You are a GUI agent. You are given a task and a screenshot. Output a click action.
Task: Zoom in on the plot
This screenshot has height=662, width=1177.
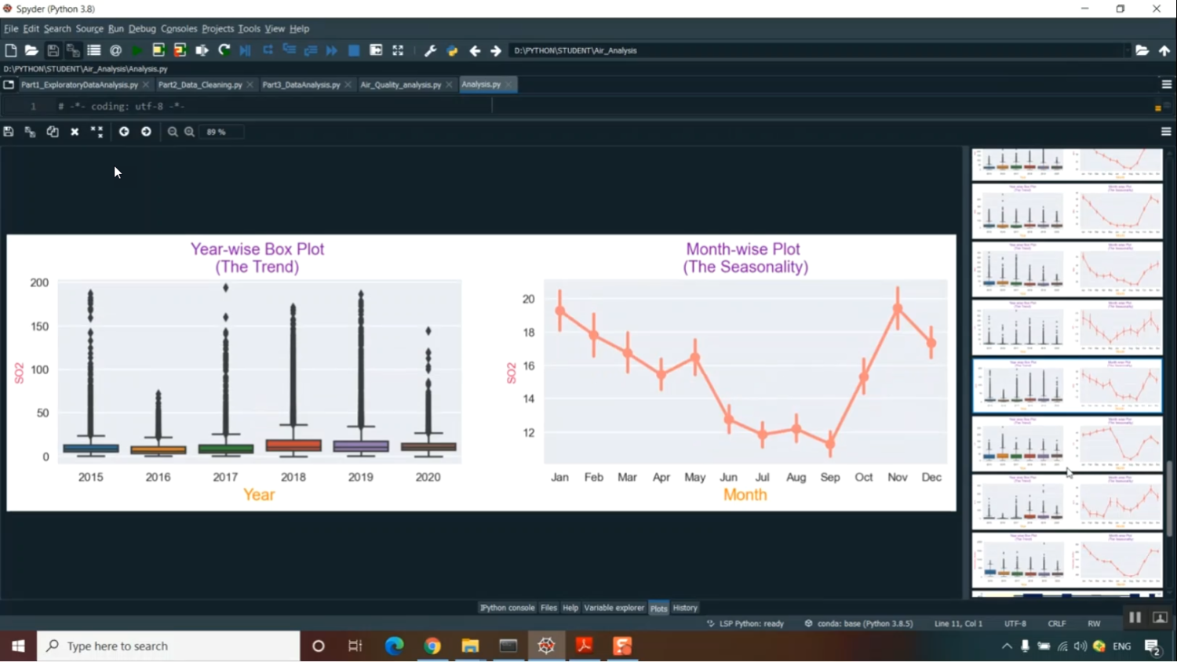(189, 132)
